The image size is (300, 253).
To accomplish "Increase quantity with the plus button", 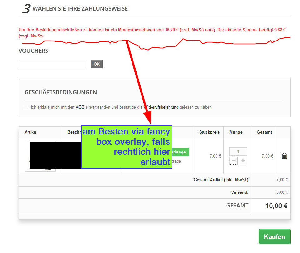I will click(243, 161).
